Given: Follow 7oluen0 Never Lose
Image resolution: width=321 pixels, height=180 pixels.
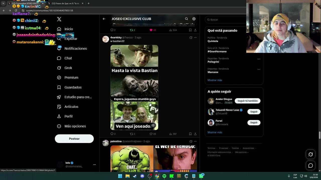Looking at the screenshot, I should pyautogui.click(x=254, y=112).
